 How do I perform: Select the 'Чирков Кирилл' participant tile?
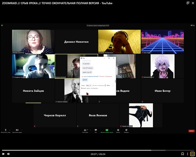coord(55,115)
